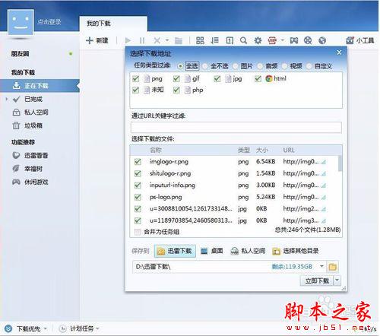Select 全不选 radio button
Screen dimensions: 380x336
pos(204,66)
